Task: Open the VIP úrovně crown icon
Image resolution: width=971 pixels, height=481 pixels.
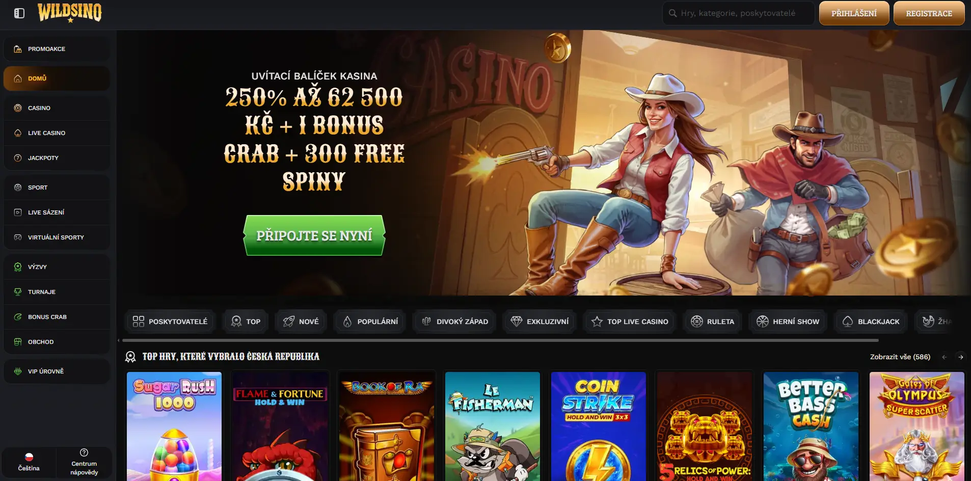Action: [18, 371]
